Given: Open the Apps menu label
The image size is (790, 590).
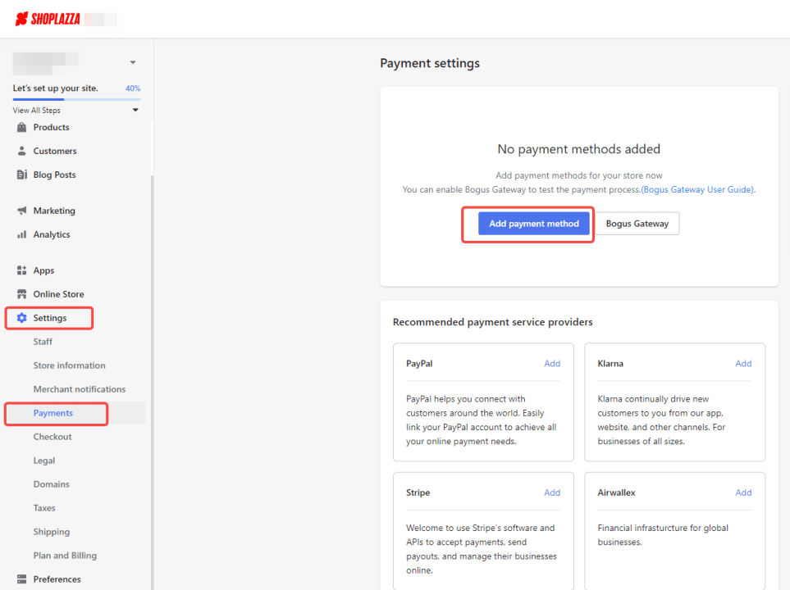Looking at the screenshot, I should [x=43, y=270].
